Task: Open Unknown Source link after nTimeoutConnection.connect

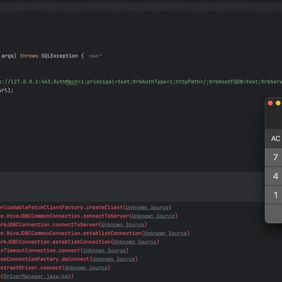Action: tap(104, 250)
